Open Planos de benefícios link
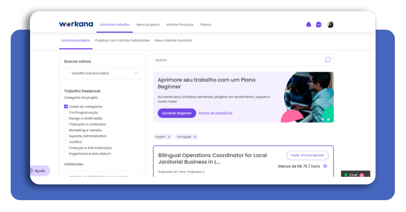Viewport: 406px width, 212px height. coord(215,113)
